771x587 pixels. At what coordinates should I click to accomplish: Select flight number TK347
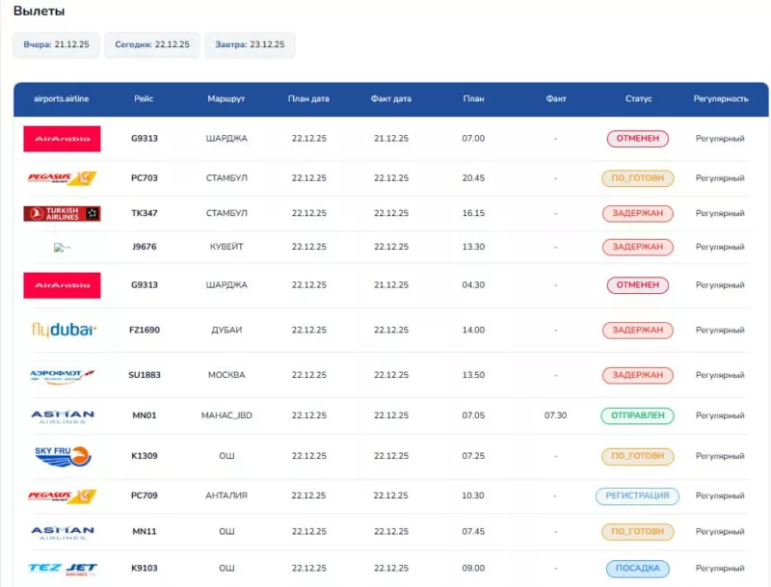coord(145,213)
